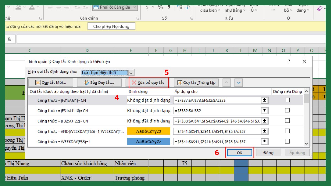Check "Dừng nếu Đúng" for the first rule
Screen dimensions: 331x186
[x=287, y=100]
